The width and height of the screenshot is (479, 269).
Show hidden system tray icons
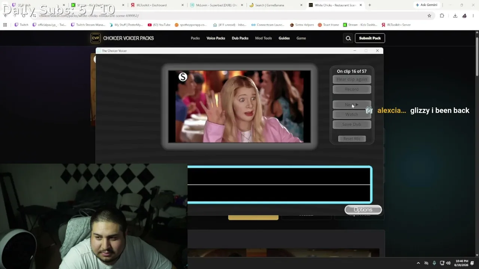pos(418,263)
